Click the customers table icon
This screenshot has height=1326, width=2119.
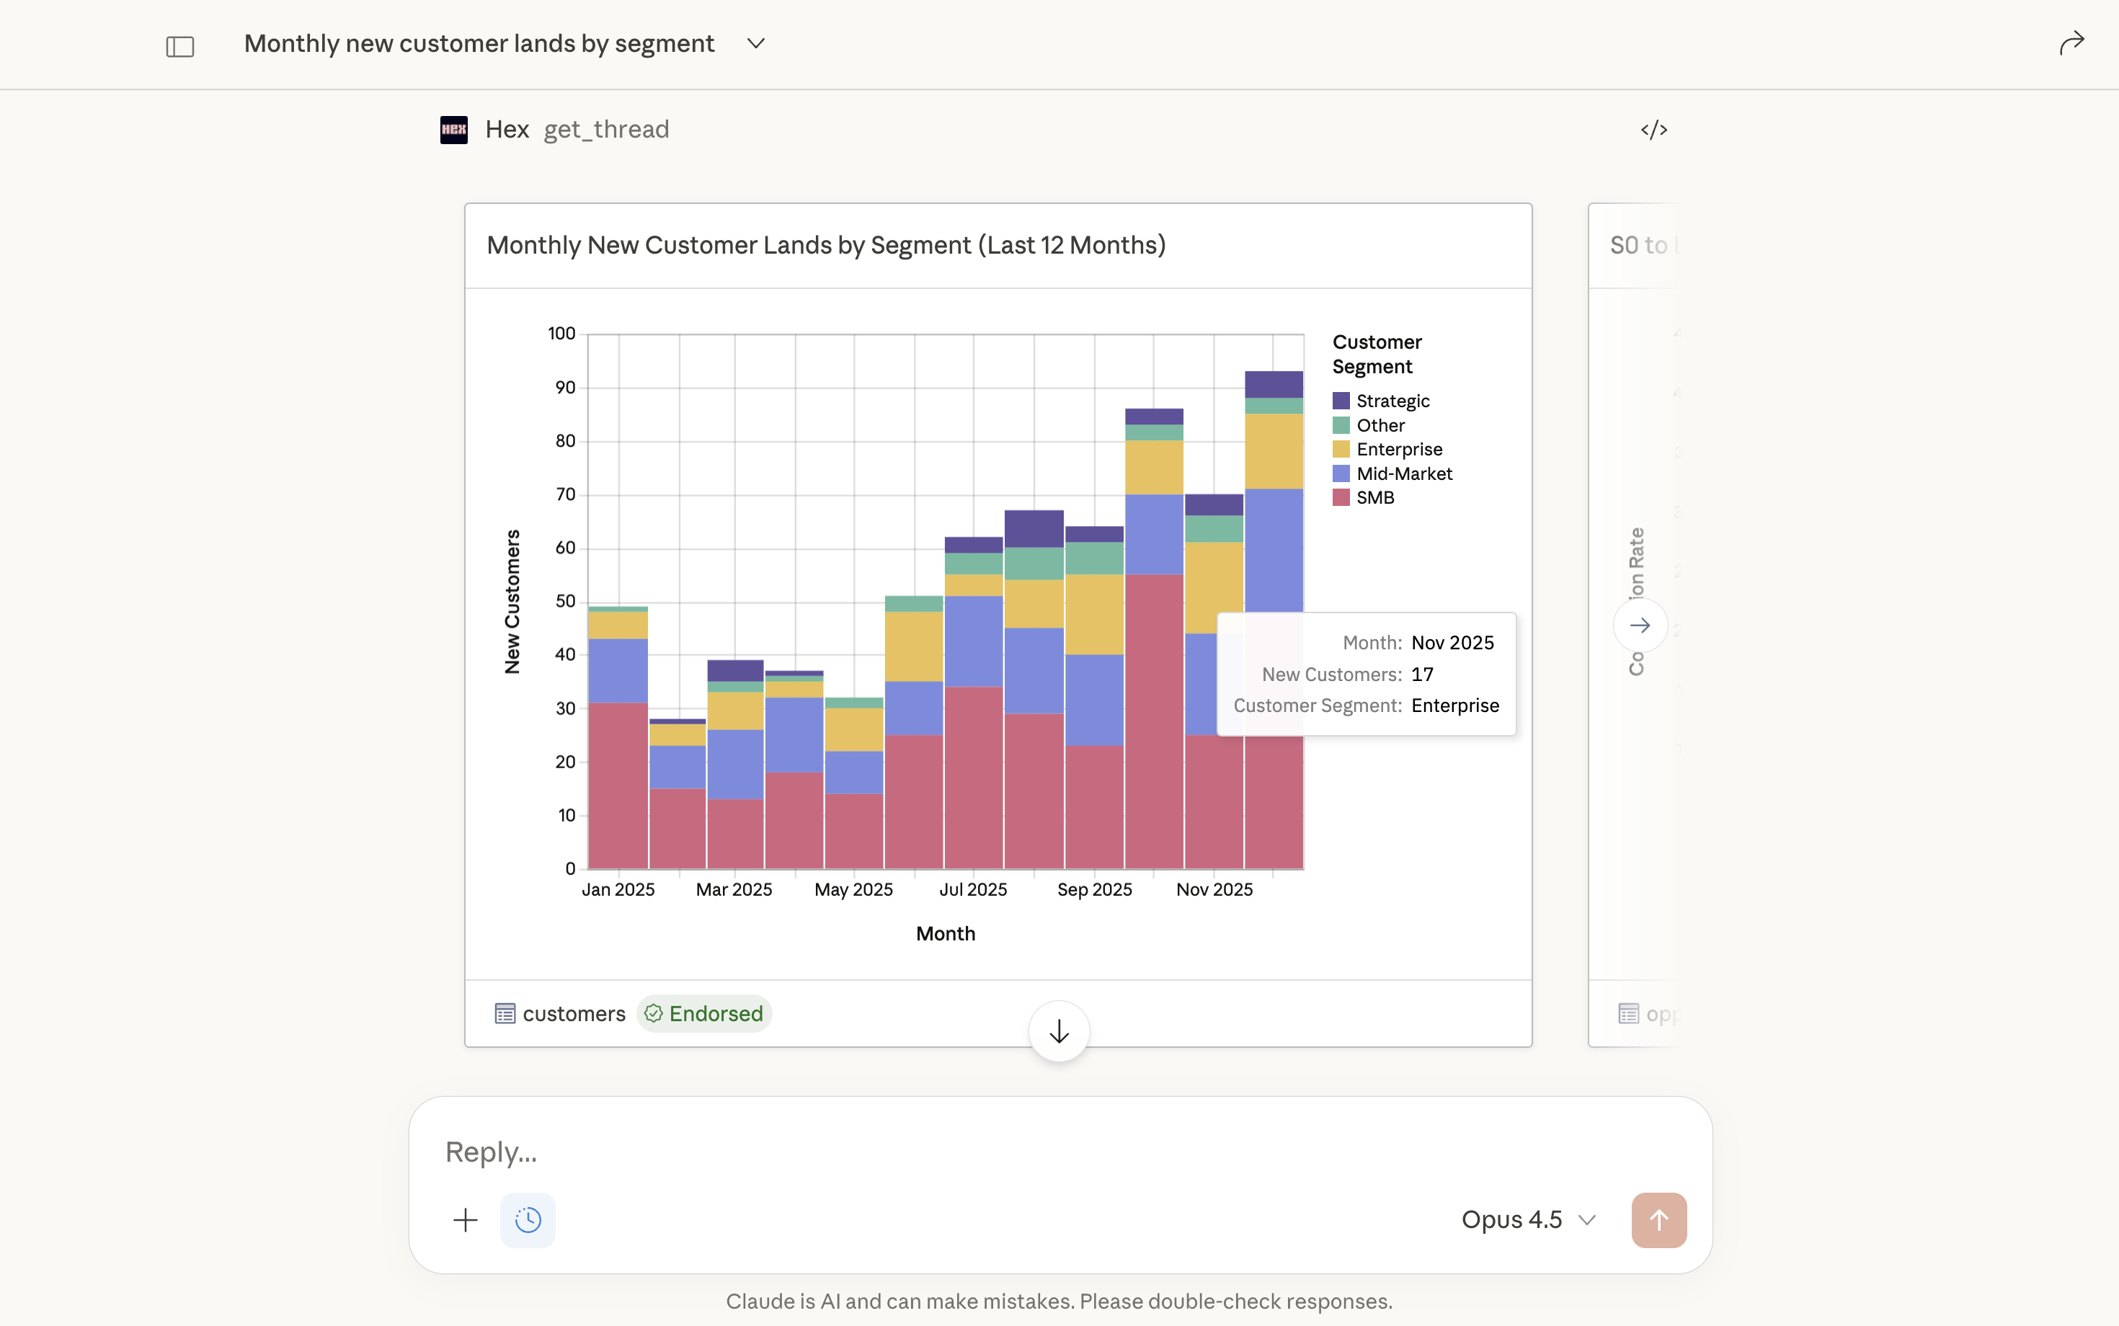tap(505, 1014)
